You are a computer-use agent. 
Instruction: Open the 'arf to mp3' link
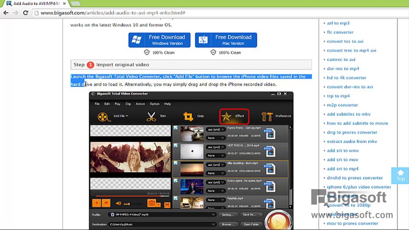tap(338, 23)
